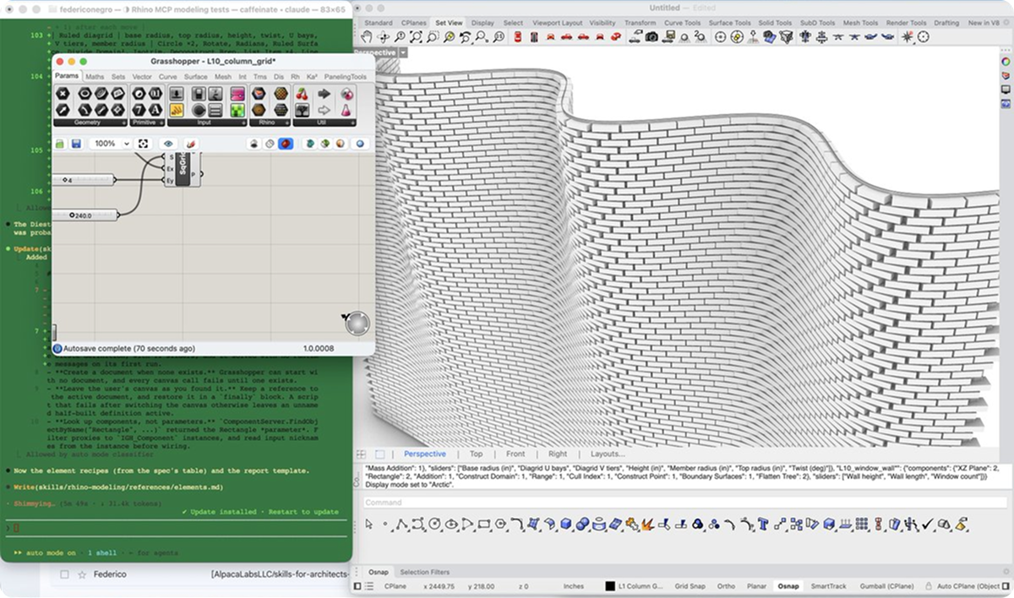Toggle Grasshopper preview eye icon
1014x598 pixels.
[168, 144]
